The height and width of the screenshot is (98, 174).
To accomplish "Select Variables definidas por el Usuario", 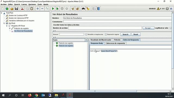I will 21,21.
